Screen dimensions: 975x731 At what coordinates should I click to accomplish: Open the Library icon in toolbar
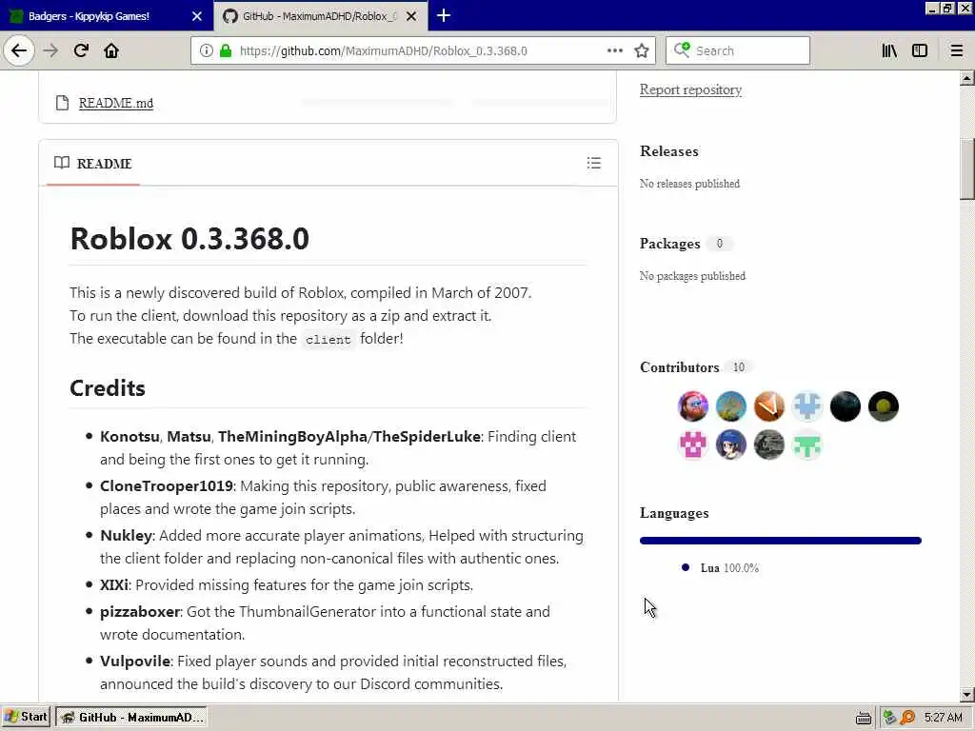889,50
